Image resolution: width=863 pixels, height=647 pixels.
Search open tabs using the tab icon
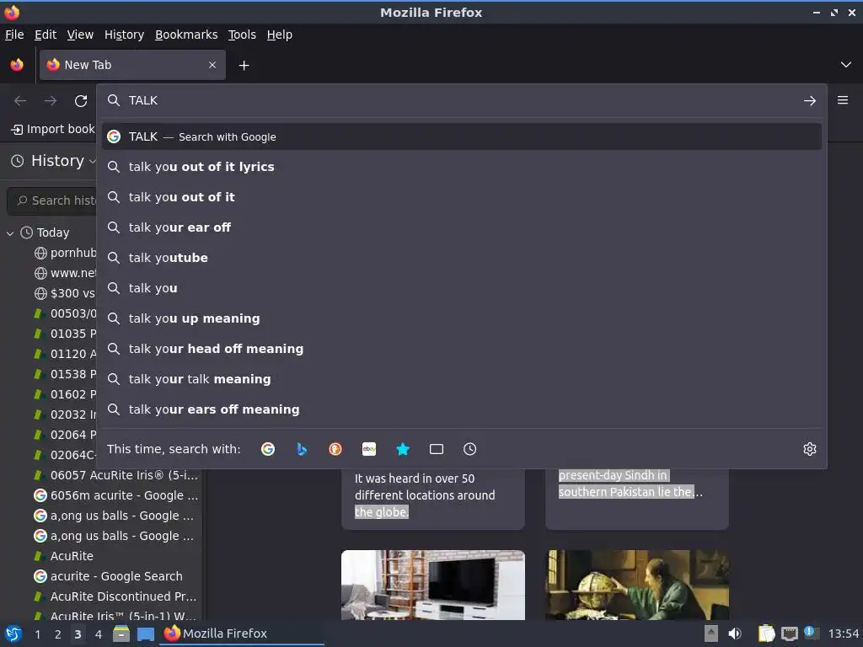point(437,449)
